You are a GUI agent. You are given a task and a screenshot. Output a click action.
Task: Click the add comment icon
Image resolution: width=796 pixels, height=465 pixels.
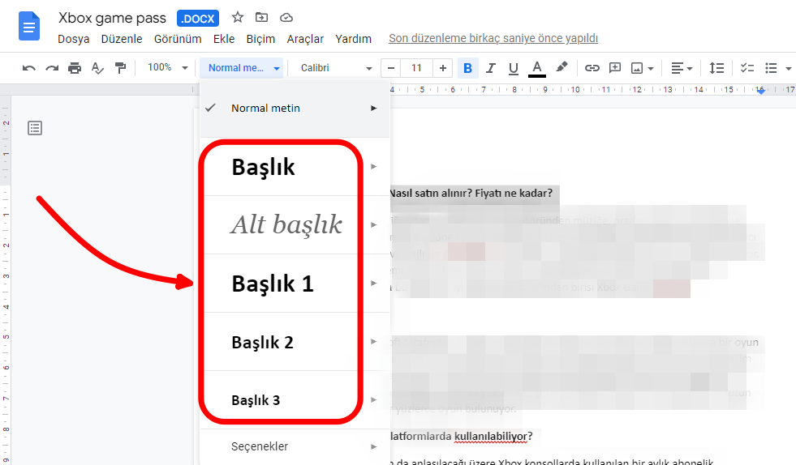click(615, 68)
